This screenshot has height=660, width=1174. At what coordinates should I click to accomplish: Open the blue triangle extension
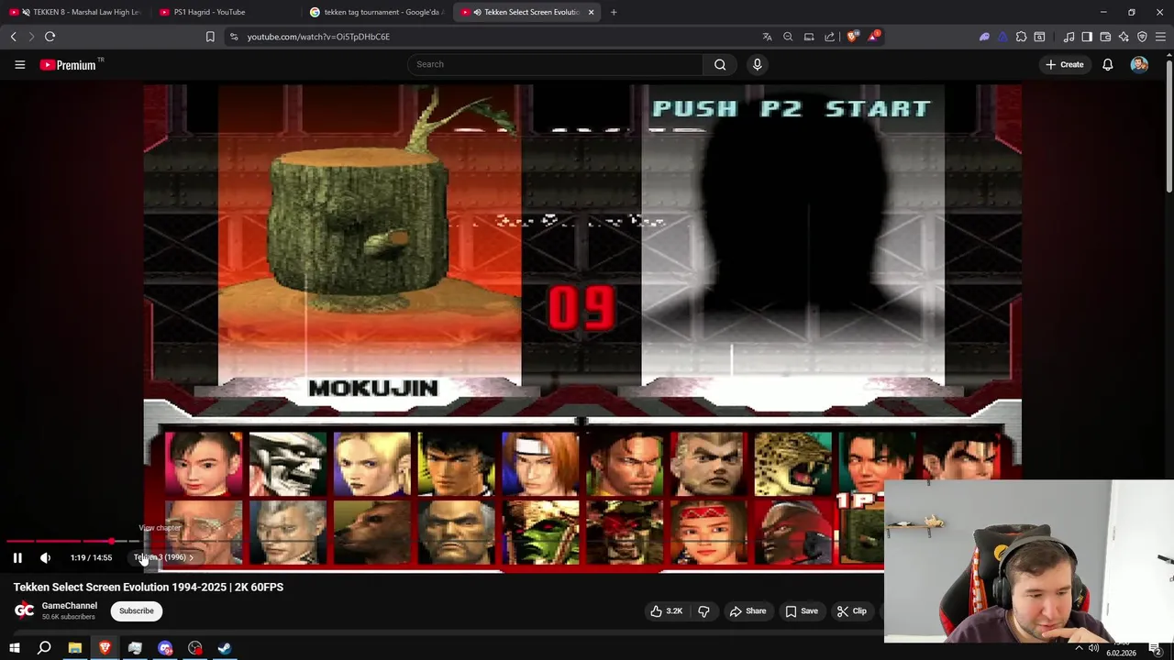pyautogui.click(x=1002, y=37)
